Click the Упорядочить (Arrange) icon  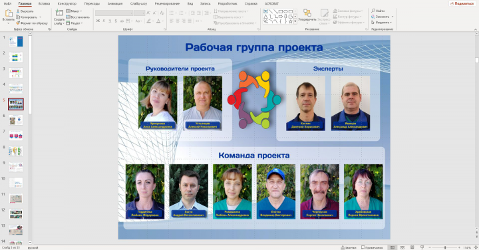tap(307, 13)
